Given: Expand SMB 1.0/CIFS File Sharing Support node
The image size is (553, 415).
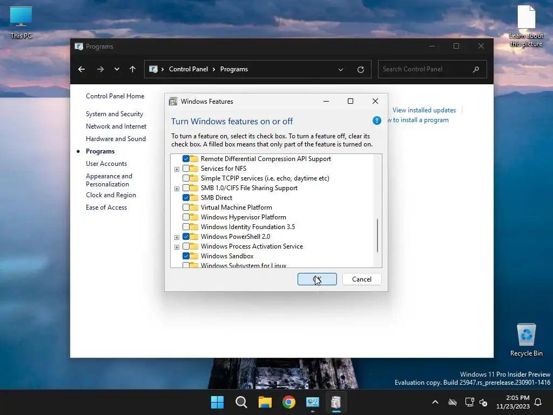Looking at the screenshot, I should coord(177,189).
